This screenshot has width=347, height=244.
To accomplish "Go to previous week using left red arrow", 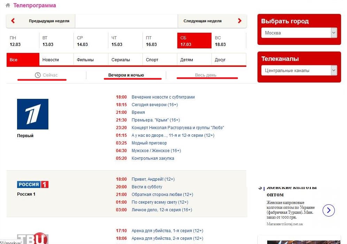I will click(x=13, y=21).
